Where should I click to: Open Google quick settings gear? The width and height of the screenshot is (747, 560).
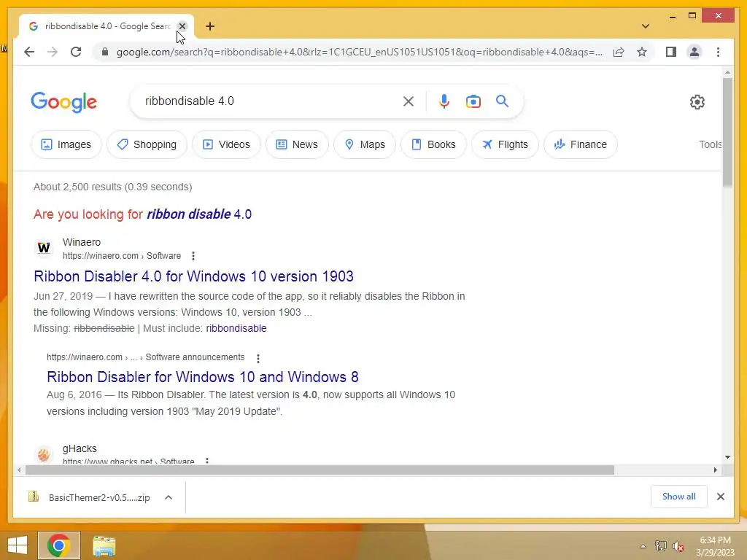click(x=697, y=101)
